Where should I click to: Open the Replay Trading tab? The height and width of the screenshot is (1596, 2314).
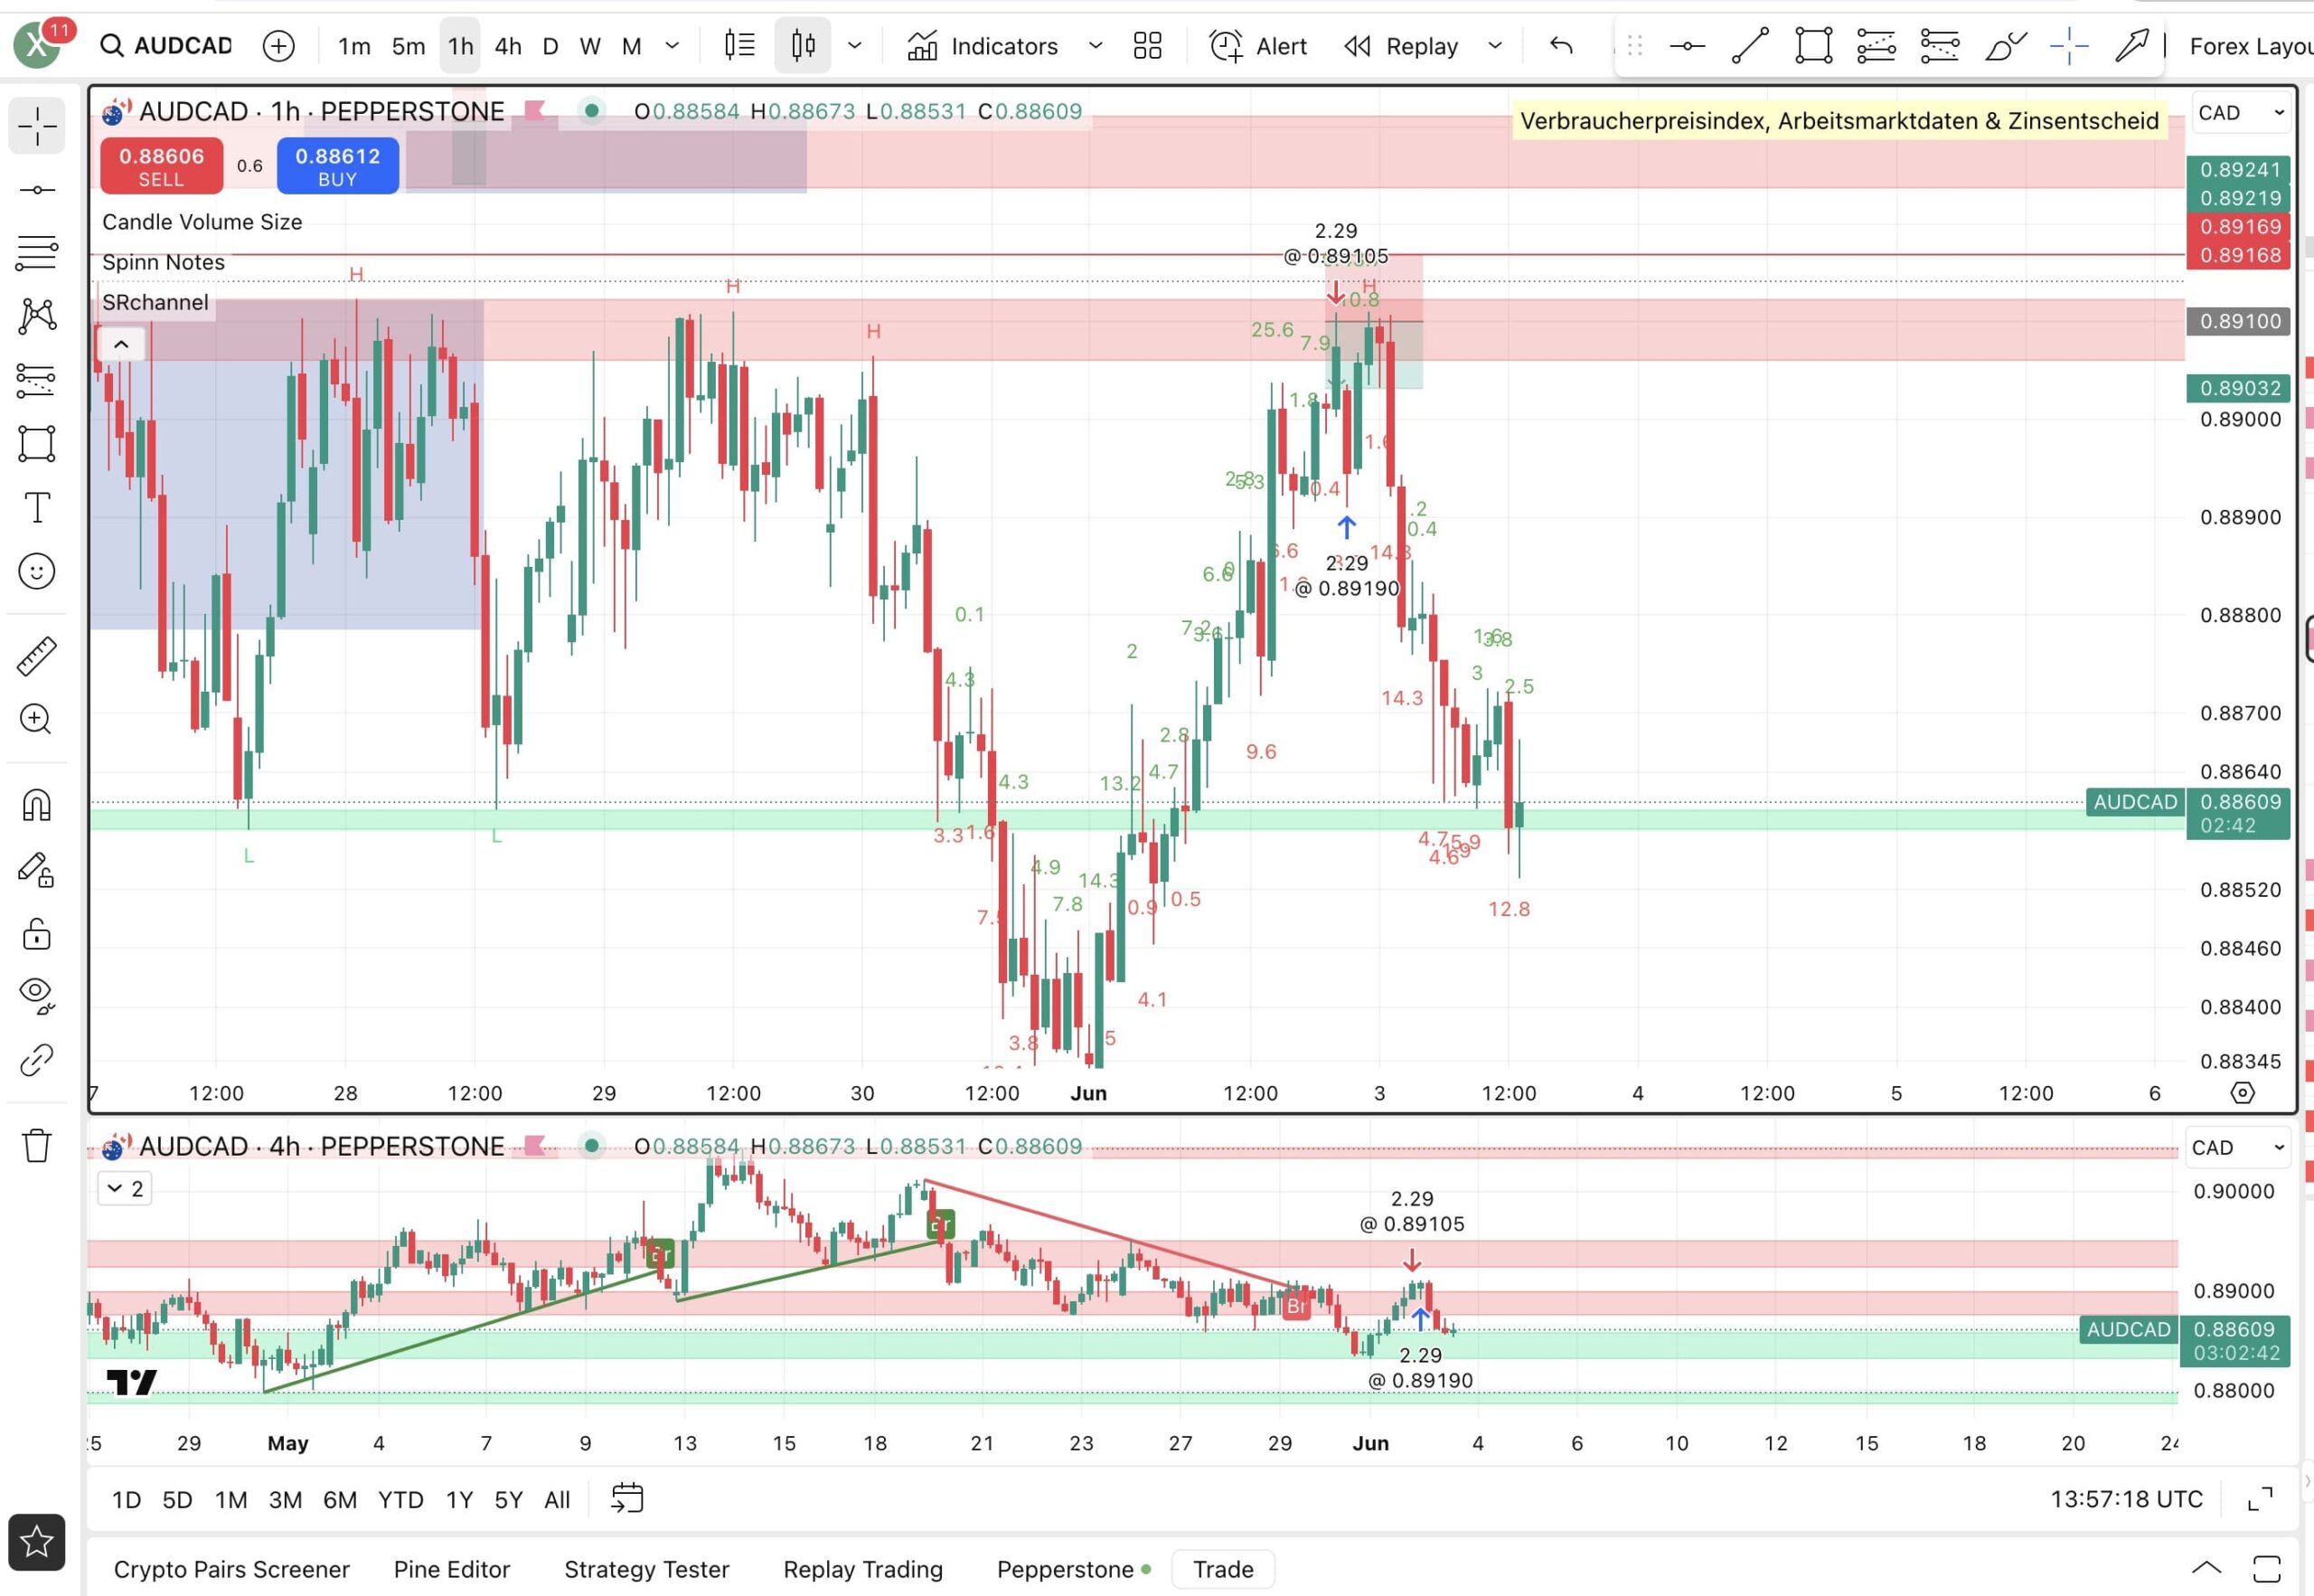point(862,1569)
